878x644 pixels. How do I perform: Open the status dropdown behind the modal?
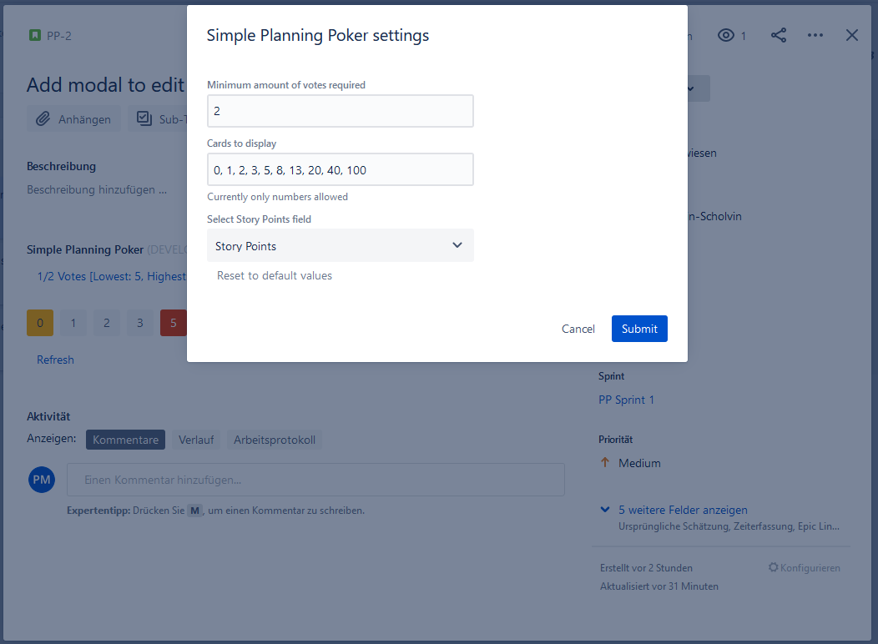(x=699, y=88)
